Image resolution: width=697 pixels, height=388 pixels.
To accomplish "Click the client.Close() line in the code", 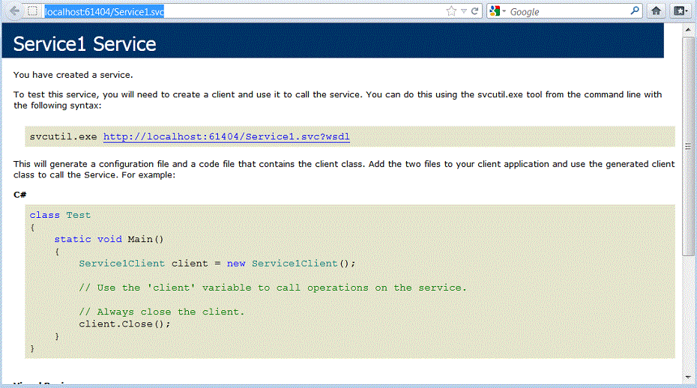I will click(x=124, y=324).
